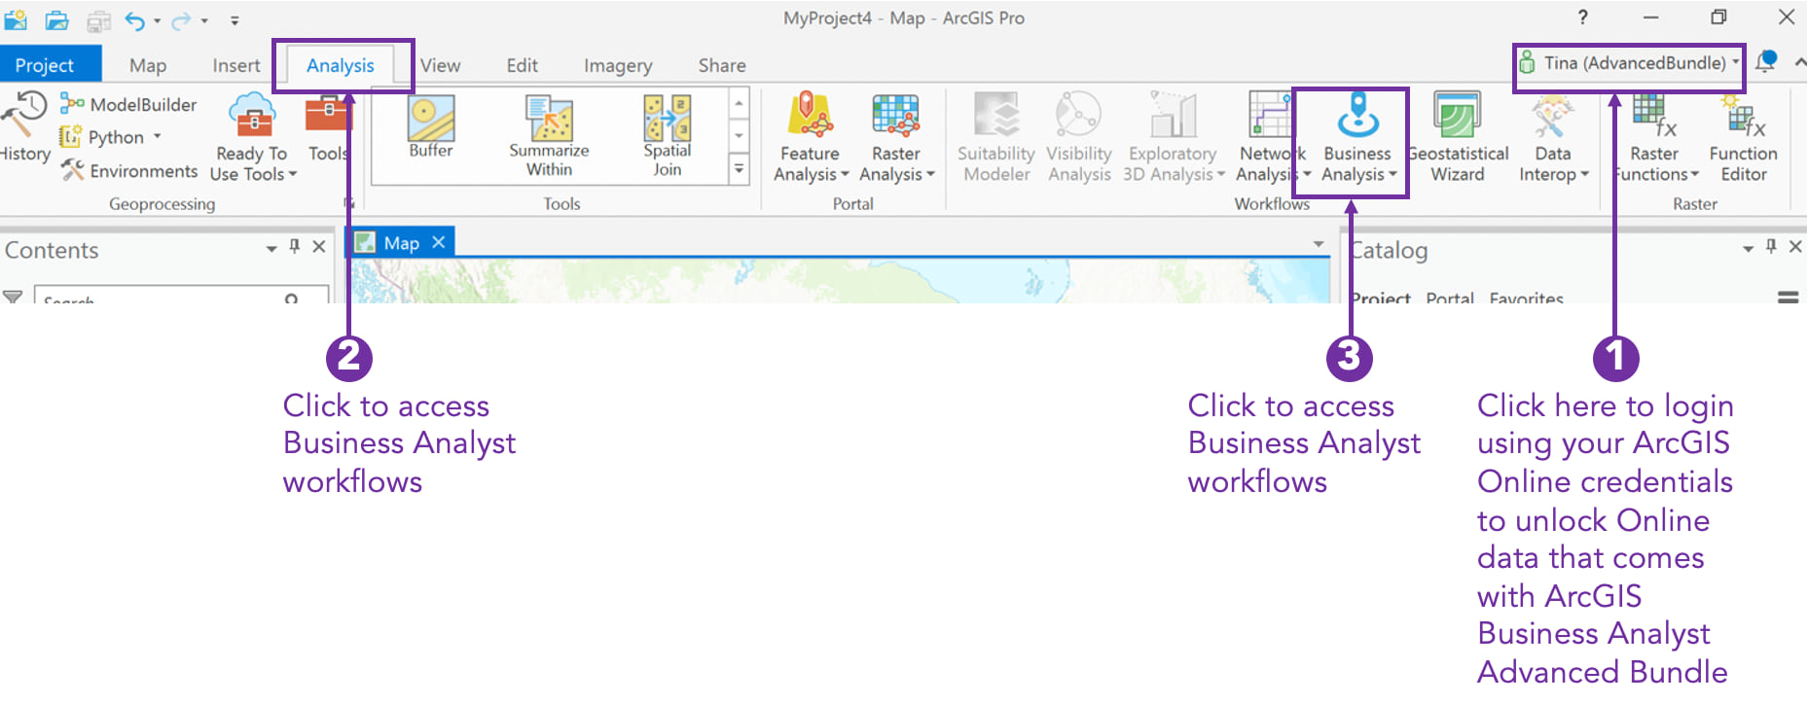This screenshot has height=704, width=1808.
Task: Switch to the Edit tab
Action: 523,65
